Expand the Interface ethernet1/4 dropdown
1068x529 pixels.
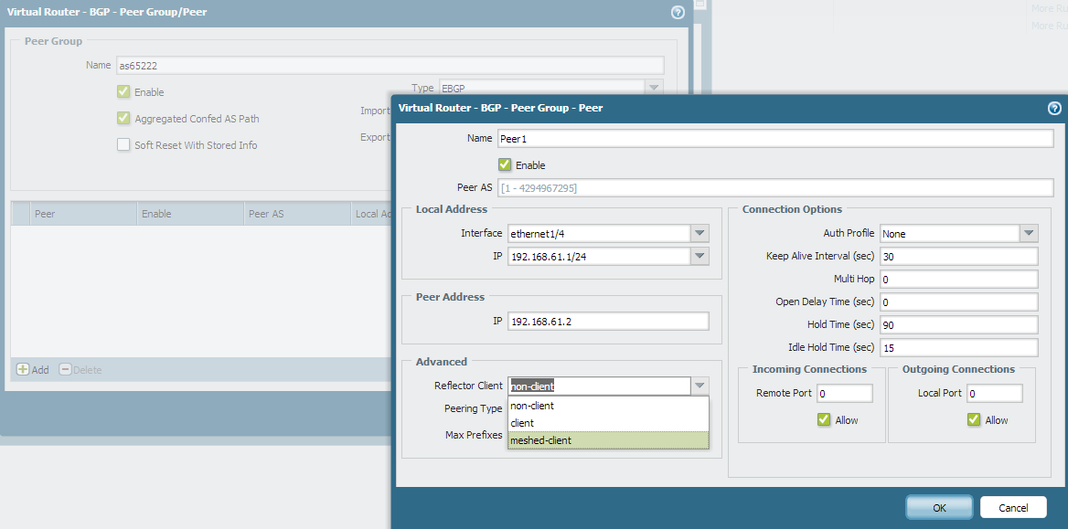(x=700, y=233)
